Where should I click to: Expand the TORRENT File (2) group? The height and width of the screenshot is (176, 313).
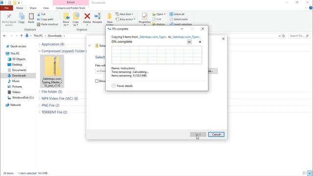[39, 112]
